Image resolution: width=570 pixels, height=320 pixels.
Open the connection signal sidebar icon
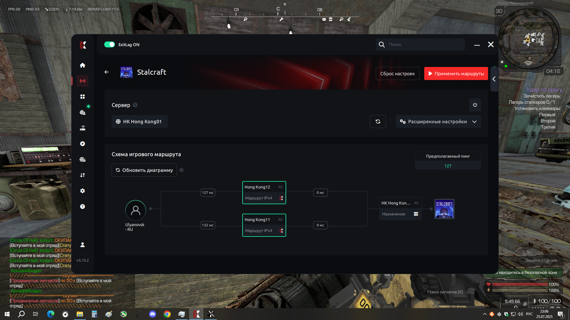[83, 81]
